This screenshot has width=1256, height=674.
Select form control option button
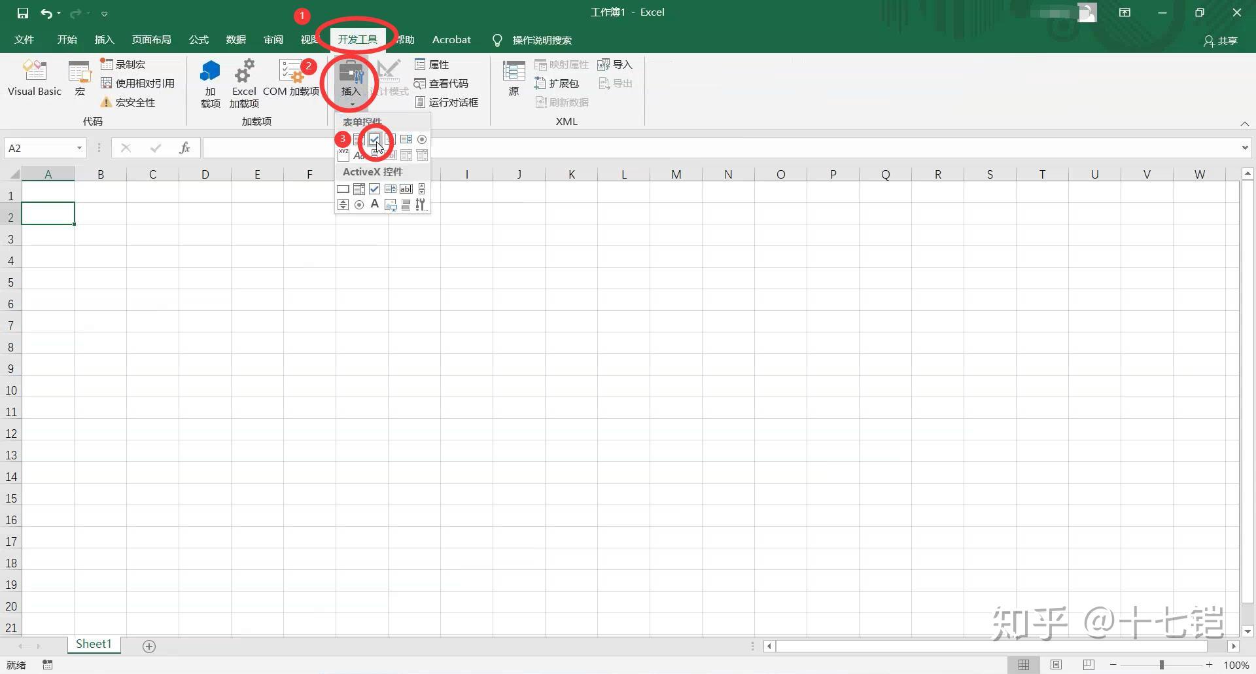[422, 139]
